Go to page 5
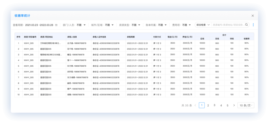 click(228, 106)
